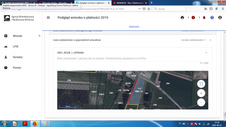Viewport: 226px width, 127px height.
Task: Open the taskbar presentation app icon
Action: (x=14, y=124)
